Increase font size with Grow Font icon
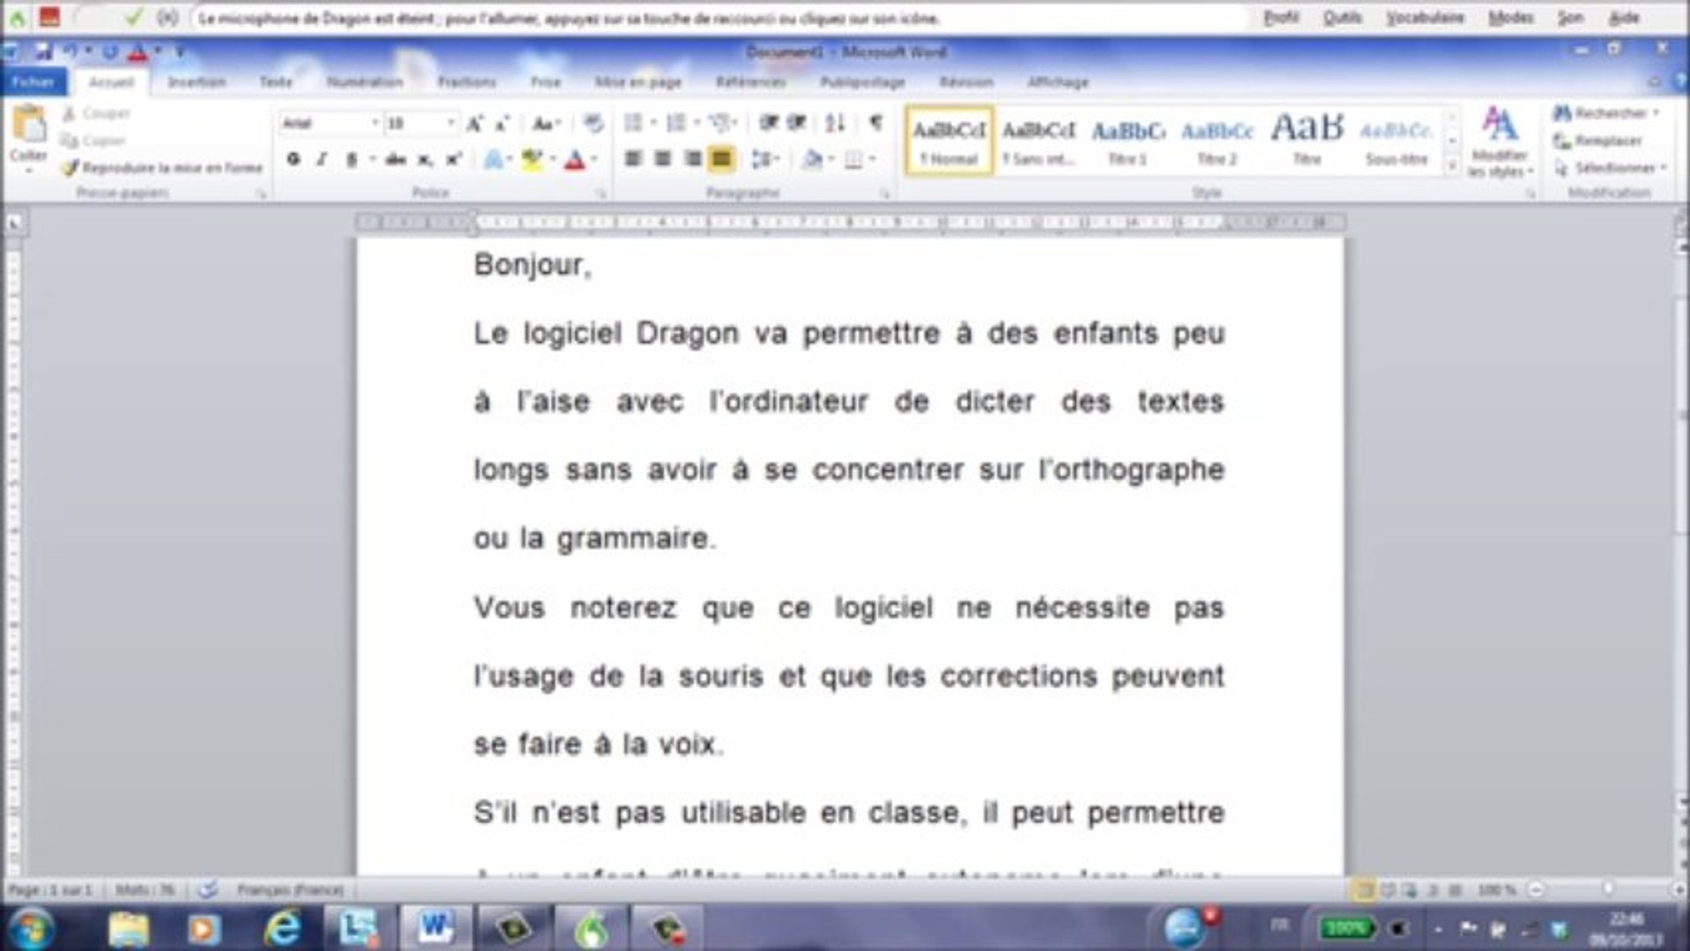The height and width of the screenshot is (951, 1690). coord(474,124)
